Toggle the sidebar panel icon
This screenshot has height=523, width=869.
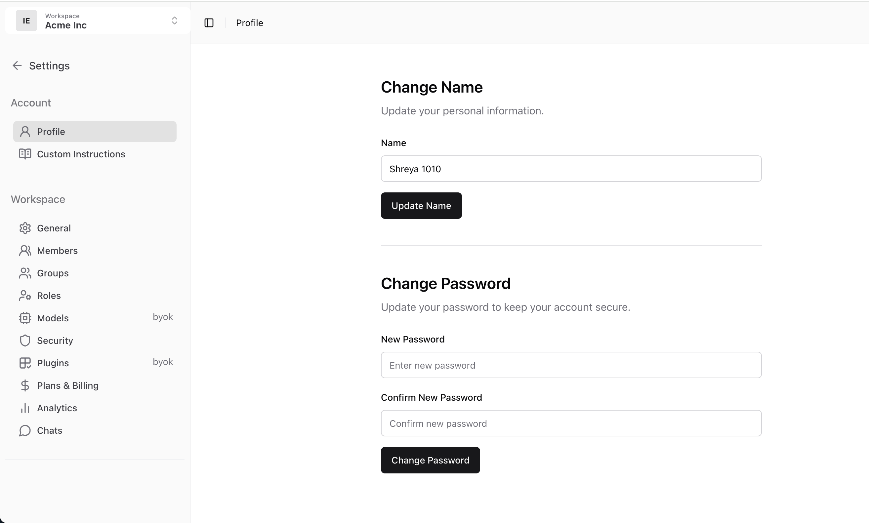pos(209,23)
